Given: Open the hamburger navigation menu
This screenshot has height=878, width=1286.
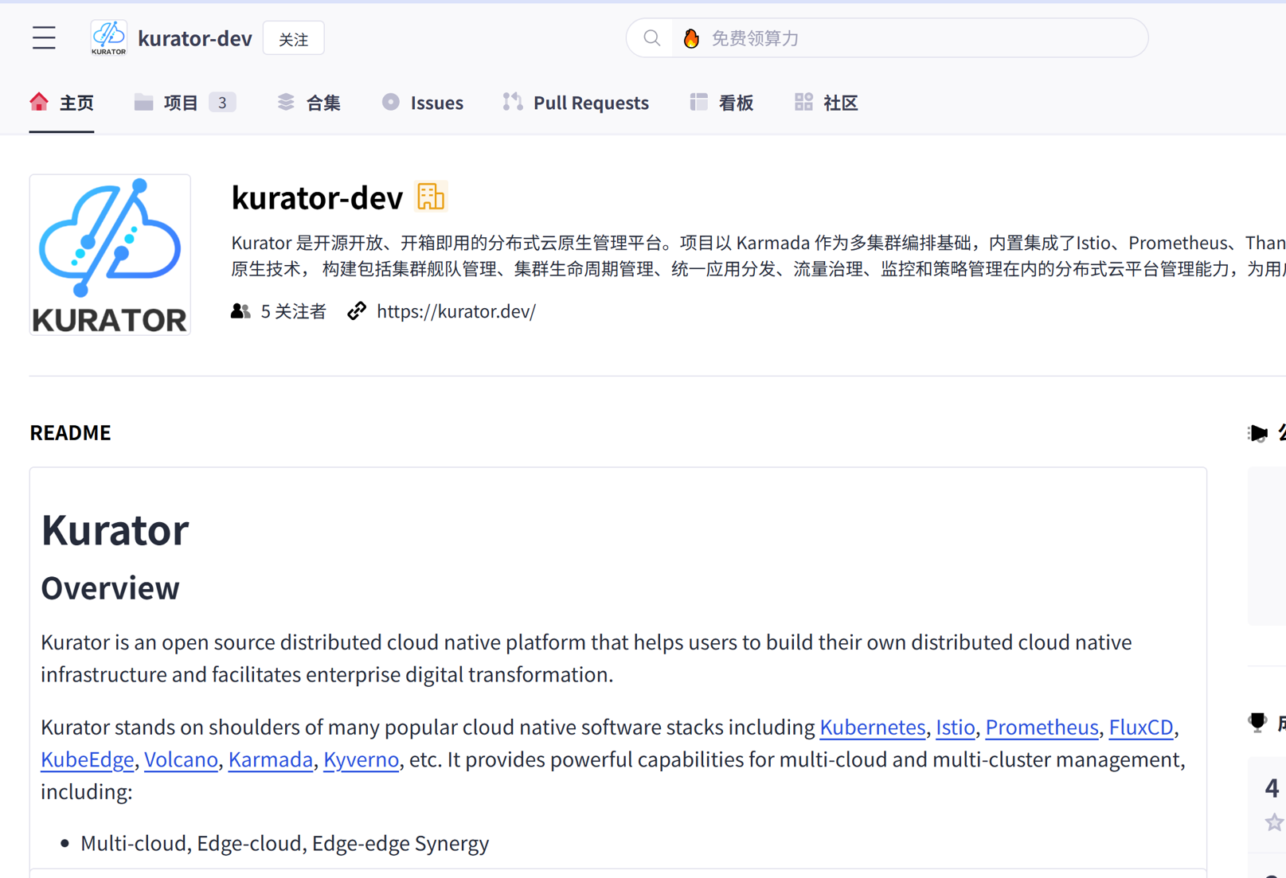Looking at the screenshot, I should pyautogui.click(x=44, y=37).
